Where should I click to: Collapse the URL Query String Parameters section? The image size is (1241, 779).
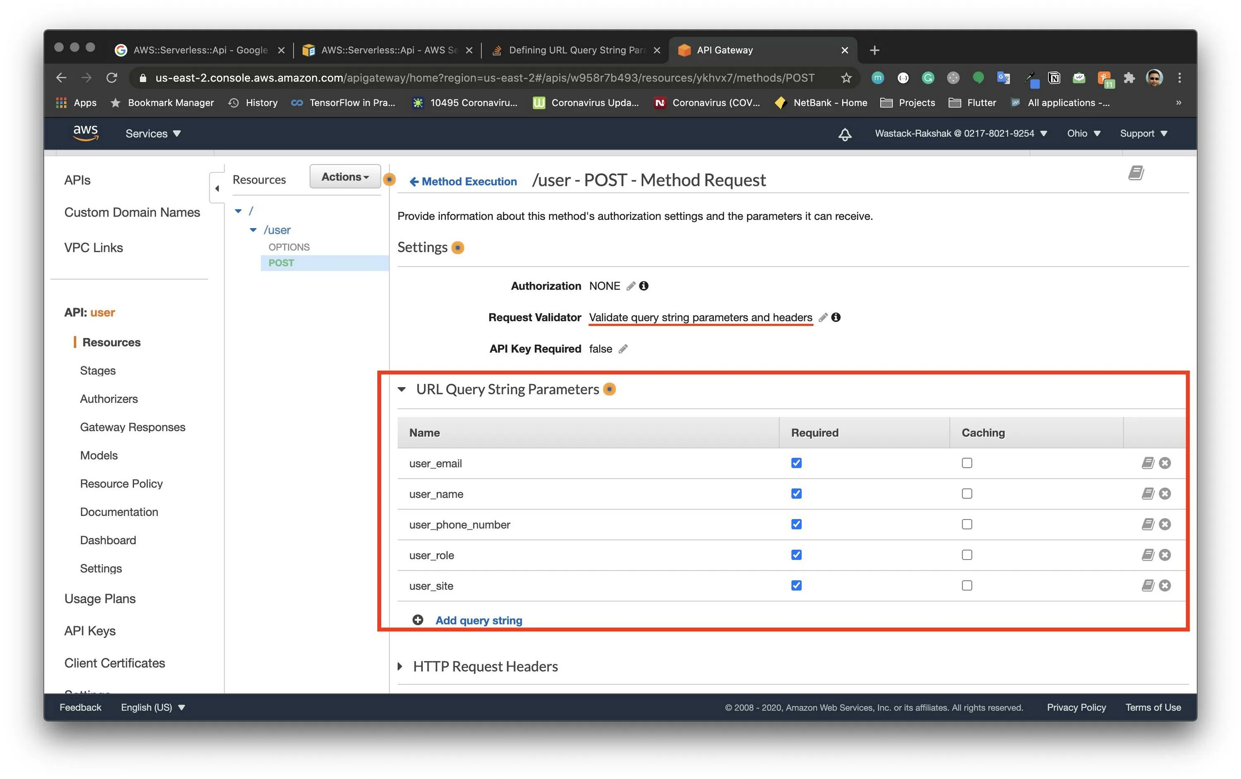pos(401,388)
